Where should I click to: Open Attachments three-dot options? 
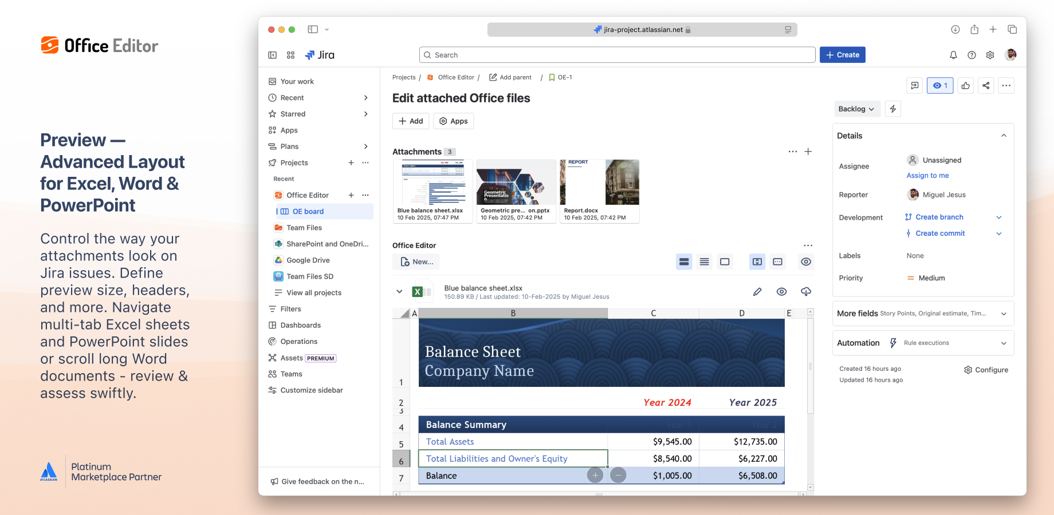tap(793, 152)
